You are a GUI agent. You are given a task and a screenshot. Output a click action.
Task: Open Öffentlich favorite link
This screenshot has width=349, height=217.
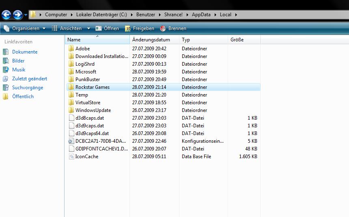point(23,97)
